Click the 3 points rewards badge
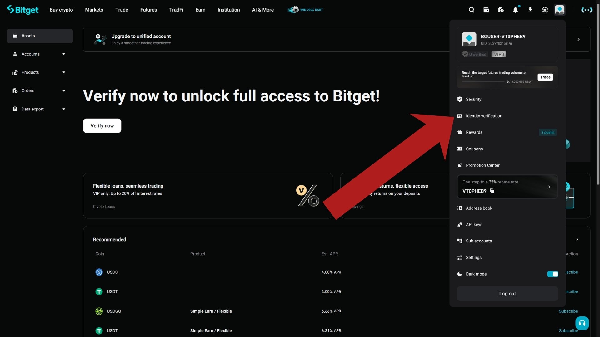The height and width of the screenshot is (337, 600). click(548, 132)
